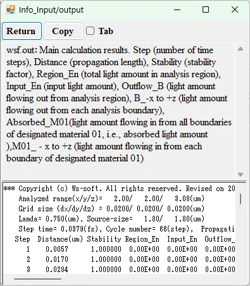Screen dimensions: 250x286
Task: Click the Copyright Ws-soft line
Action: click(119, 189)
